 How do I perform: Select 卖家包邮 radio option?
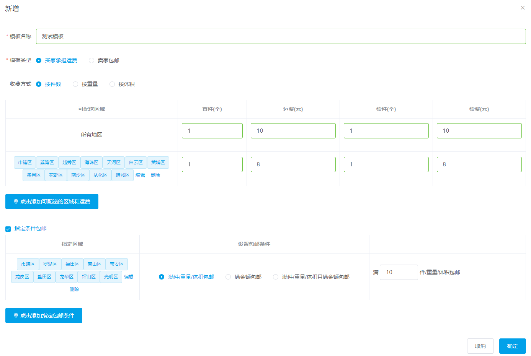pos(91,60)
